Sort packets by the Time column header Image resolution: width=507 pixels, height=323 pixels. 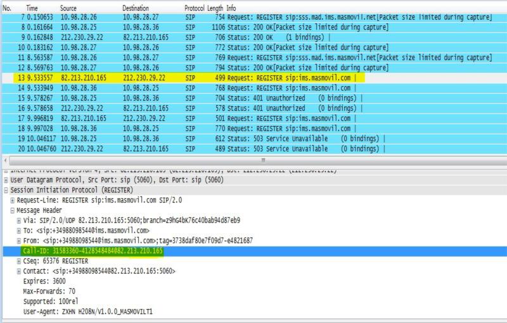pyautogui.click(x=32, y=7)
